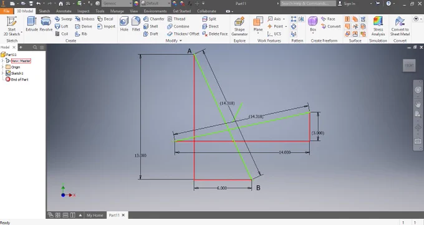Image resolution: width=424 pixels, height=225 pixels.
Task: Create a work Plane
Action: pyautogui.click(x=258, y=24)
